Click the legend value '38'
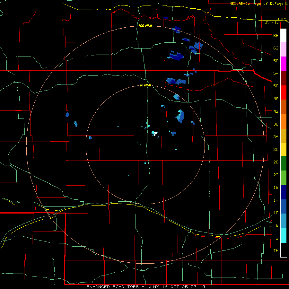Screen dimensions: 289x289 276,124
